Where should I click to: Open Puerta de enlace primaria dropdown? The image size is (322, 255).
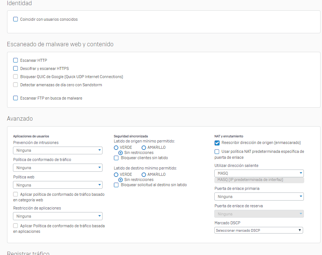259,197
